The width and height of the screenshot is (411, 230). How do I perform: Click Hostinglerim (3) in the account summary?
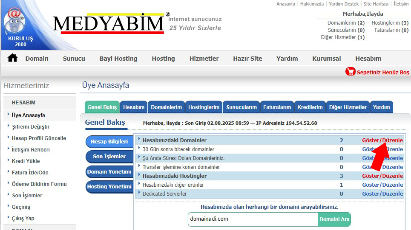390,23
